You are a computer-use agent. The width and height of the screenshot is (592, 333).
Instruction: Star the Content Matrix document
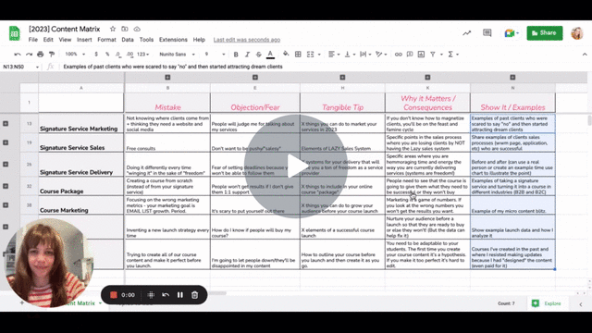[x=113, y=29]
